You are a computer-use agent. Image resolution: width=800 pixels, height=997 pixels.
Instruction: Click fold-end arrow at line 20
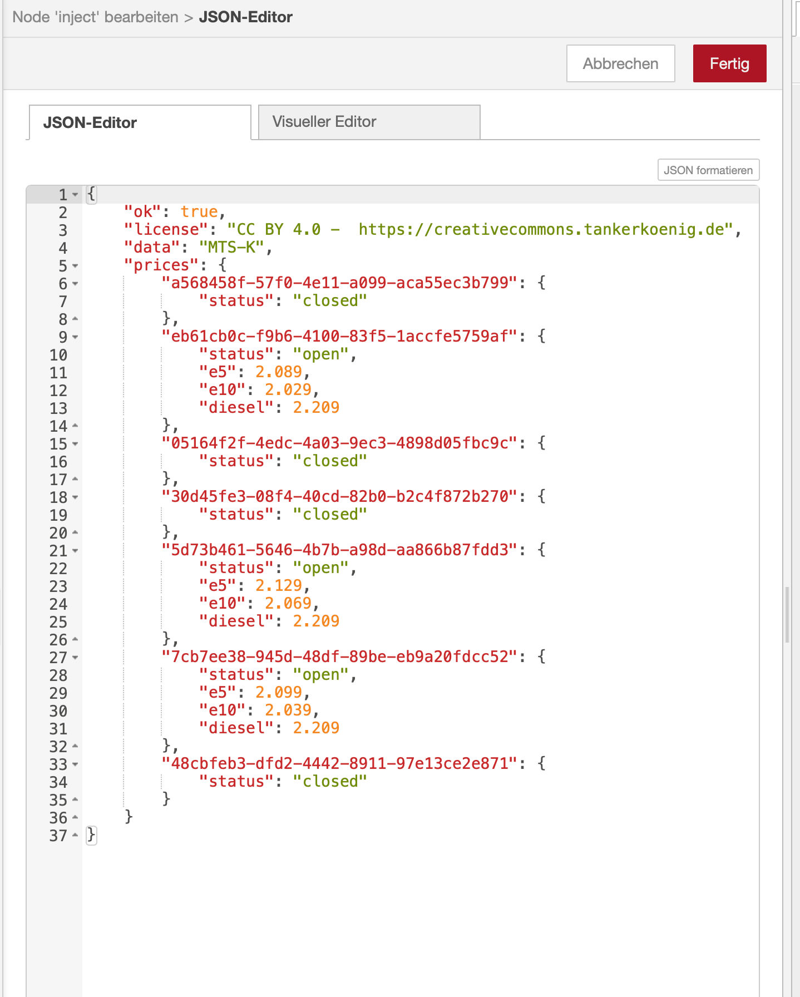(75, 533)
